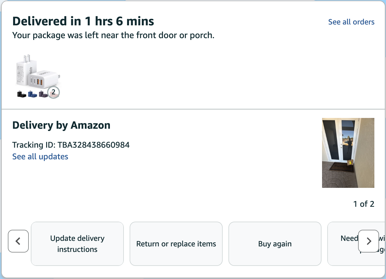Click the See all updates link
Image resolution: width=386 pixels, height=279 pixels.
tap(40, 157)
